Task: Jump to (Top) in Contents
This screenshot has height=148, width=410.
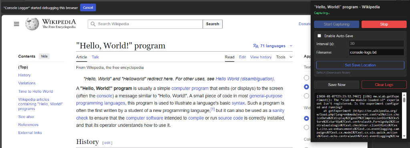Action: point(23,67)
